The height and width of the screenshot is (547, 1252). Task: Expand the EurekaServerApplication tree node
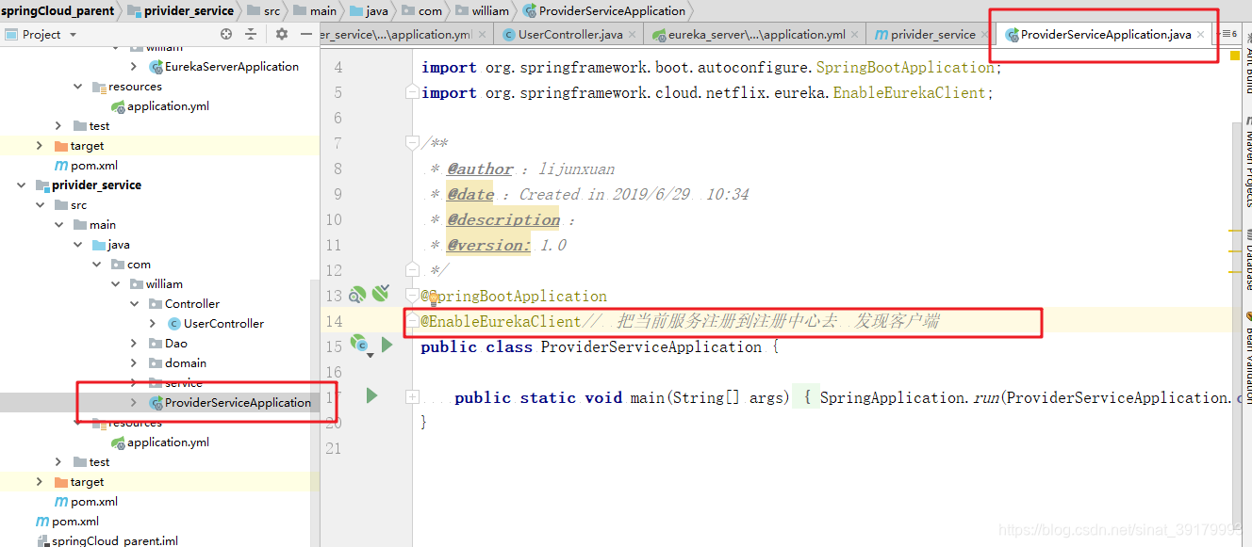(135, 66)
